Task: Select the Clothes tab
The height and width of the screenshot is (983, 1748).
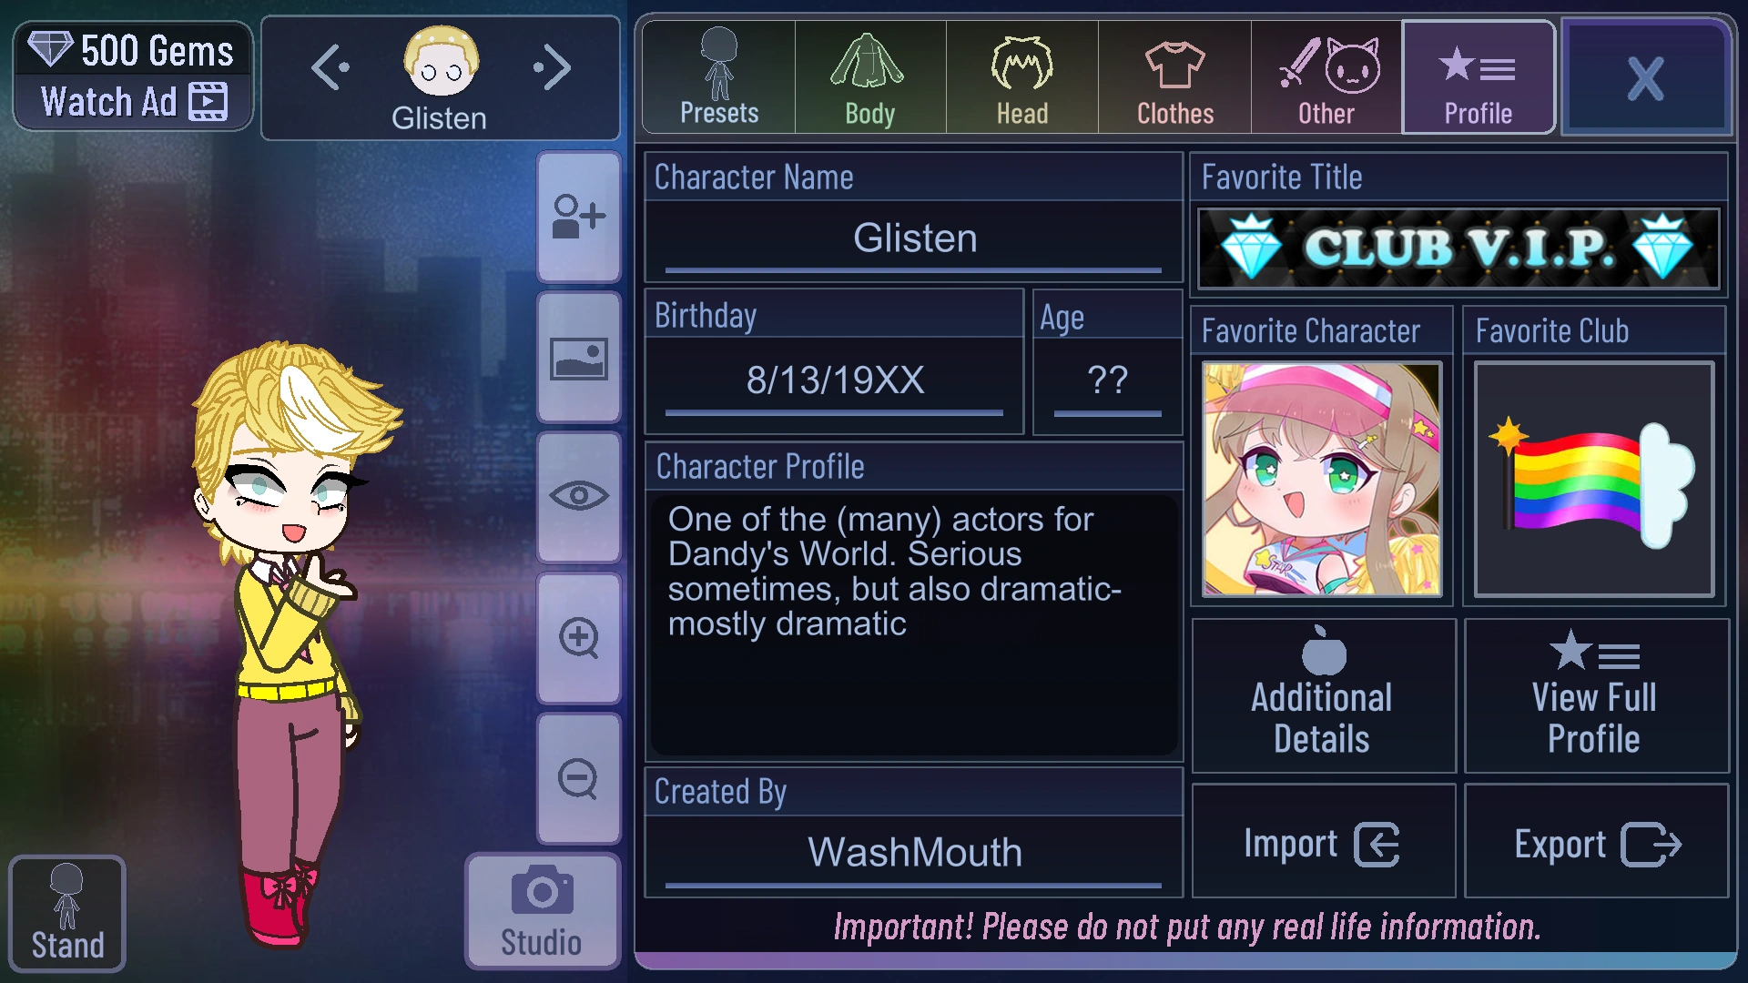Action: [x=1175, y=77]
